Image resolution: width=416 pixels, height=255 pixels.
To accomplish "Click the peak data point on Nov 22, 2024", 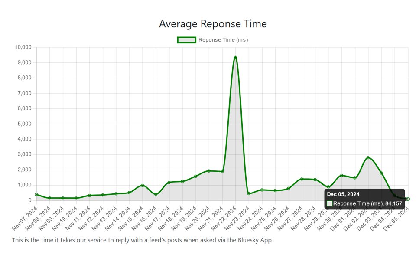I will (235, 57).
